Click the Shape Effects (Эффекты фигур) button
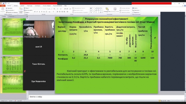186x104 pixels. click(x=125, y=12)
